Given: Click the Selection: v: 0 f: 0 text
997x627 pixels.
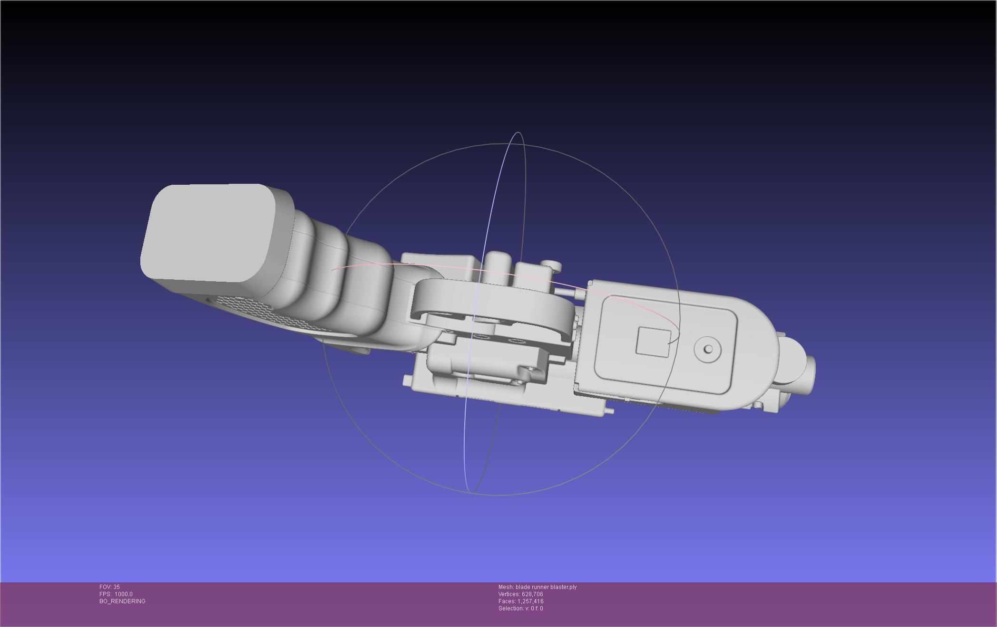Looking at the screenshot, I should coord(520,608).
